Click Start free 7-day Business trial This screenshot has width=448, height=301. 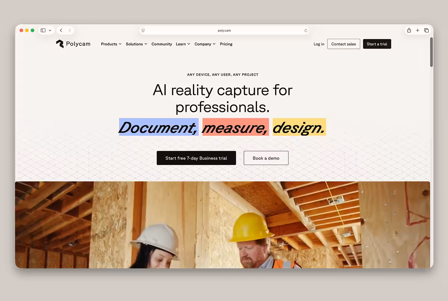tap(196, 158)
